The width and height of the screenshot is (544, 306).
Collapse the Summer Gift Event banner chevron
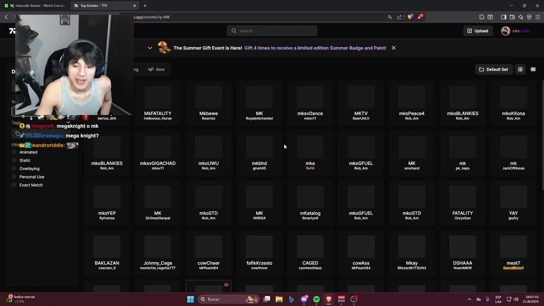pos(150,48)
